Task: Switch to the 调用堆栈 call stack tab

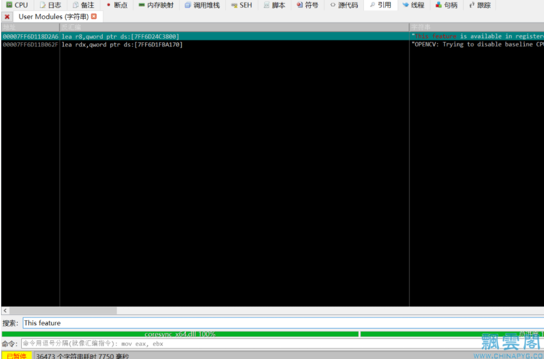Action: (x=202, y=5)
